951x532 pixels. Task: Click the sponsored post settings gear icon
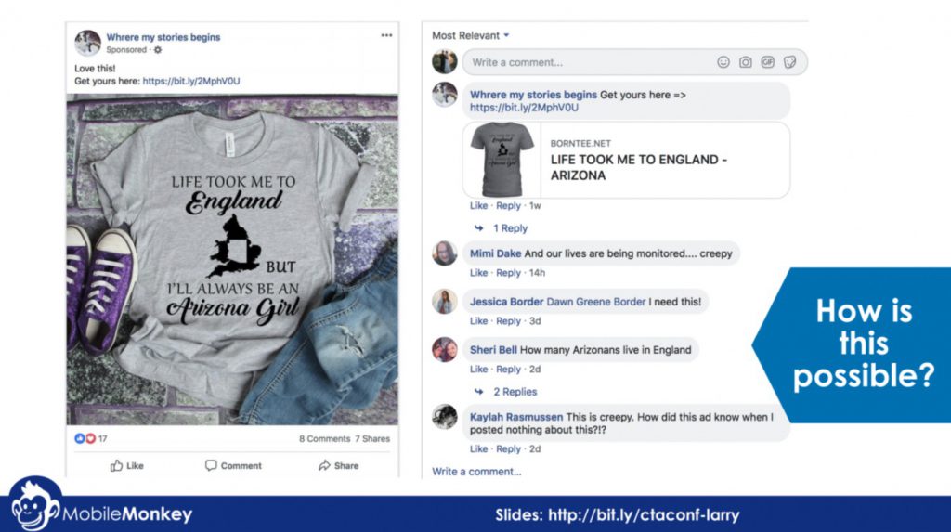click(x=158, y=50)
